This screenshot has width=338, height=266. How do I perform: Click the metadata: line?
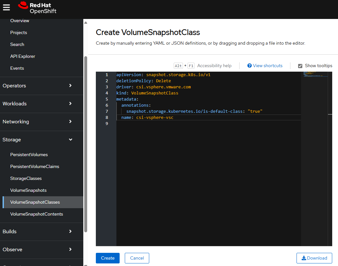coord(127,99)
